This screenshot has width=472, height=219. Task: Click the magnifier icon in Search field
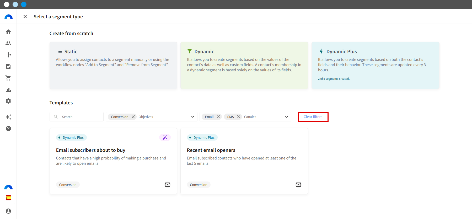[56, 117]
